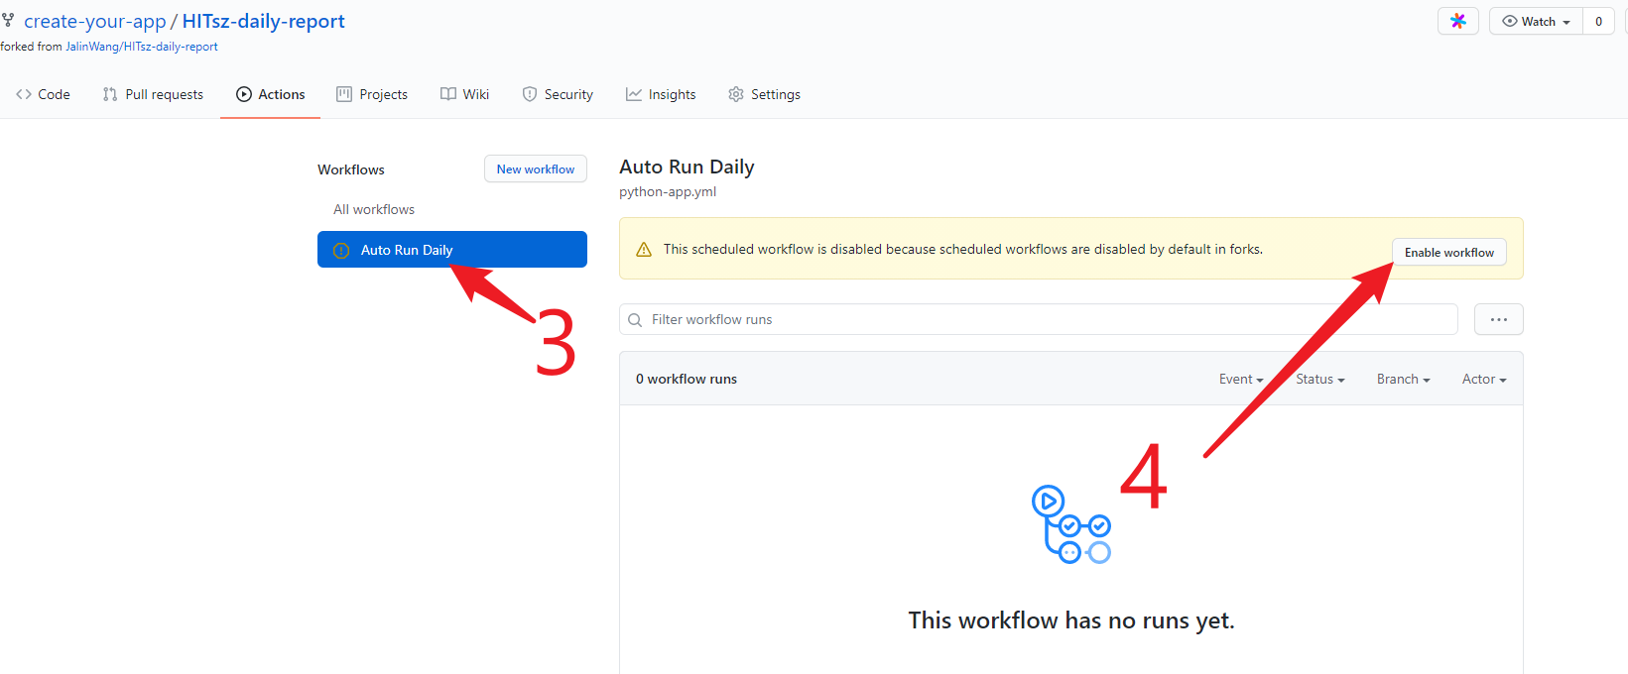
Task: Select All workflows in the sidebar
Action: (x=374, y=209)
